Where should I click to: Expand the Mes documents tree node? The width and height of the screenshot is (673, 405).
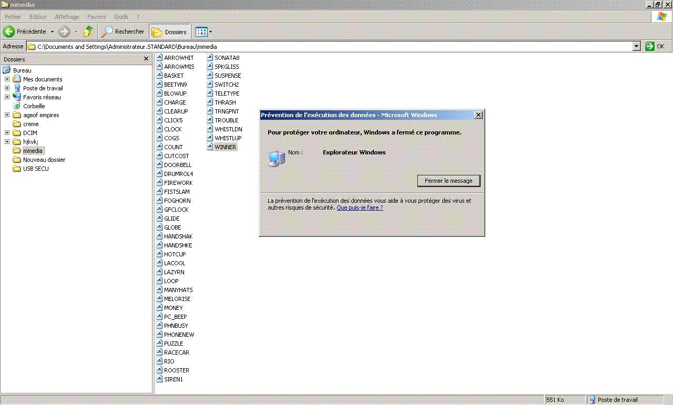[7, 79]
